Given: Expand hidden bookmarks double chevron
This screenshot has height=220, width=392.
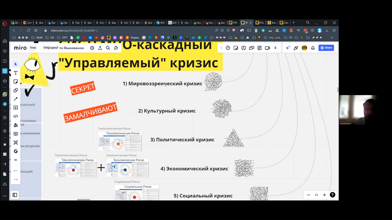Looking at the screenshot, I should 332,38.
